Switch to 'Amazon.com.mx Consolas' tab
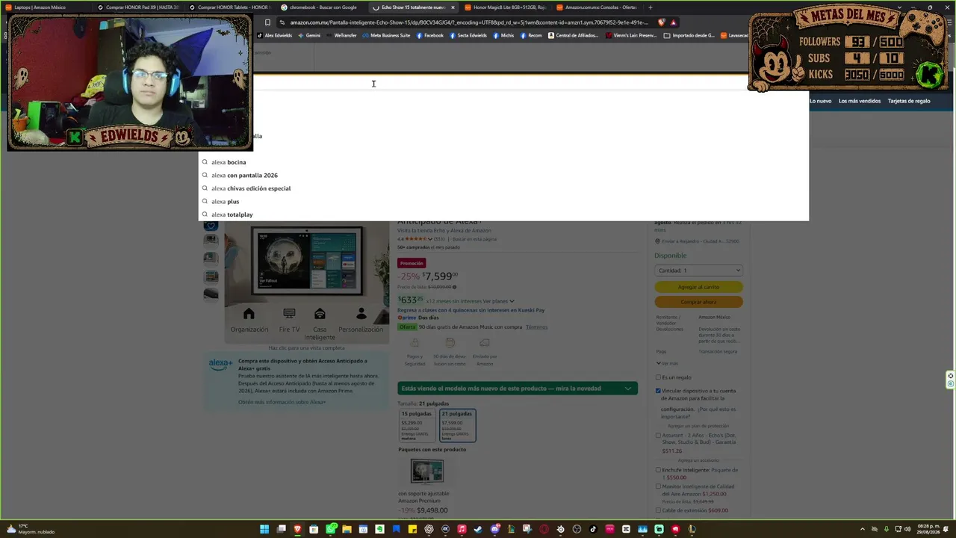The width and height of the screenshot is (956, 538). click(x=597, y=7)
